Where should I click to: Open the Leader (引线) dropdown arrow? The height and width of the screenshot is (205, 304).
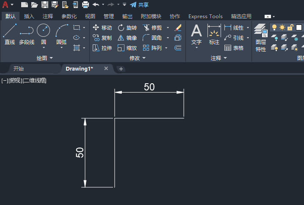[x=248, y=38]
